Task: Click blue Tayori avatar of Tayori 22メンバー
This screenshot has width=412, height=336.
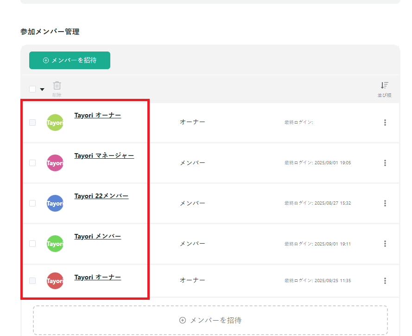Action: 55,203
